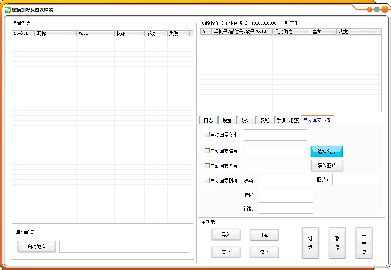391x270 pixels.
Task: Click the 添加微信 column header
Action: pos(291,32)
